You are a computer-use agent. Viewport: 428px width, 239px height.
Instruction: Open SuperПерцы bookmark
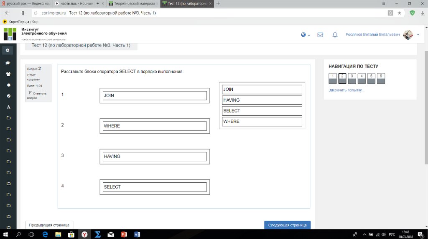[x=20, y=22]
